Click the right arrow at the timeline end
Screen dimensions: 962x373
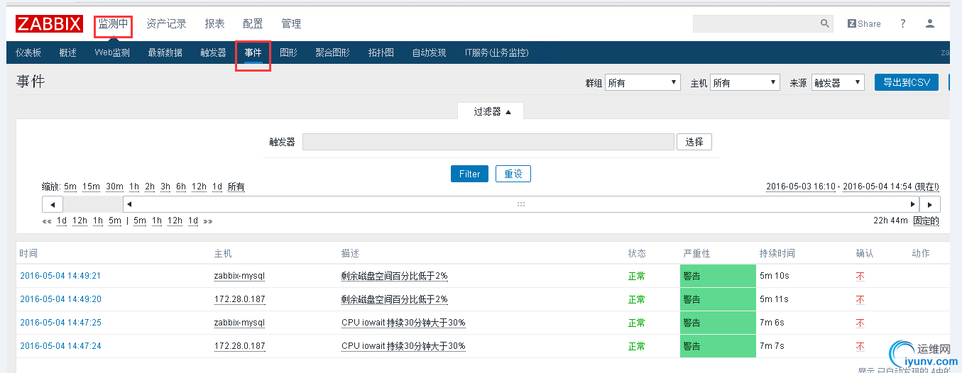pyautogui.click(x=930, y=204)
